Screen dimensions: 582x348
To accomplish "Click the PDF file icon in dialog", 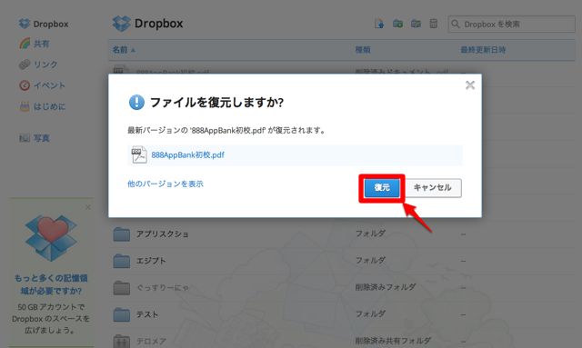I will pos(139,154).
